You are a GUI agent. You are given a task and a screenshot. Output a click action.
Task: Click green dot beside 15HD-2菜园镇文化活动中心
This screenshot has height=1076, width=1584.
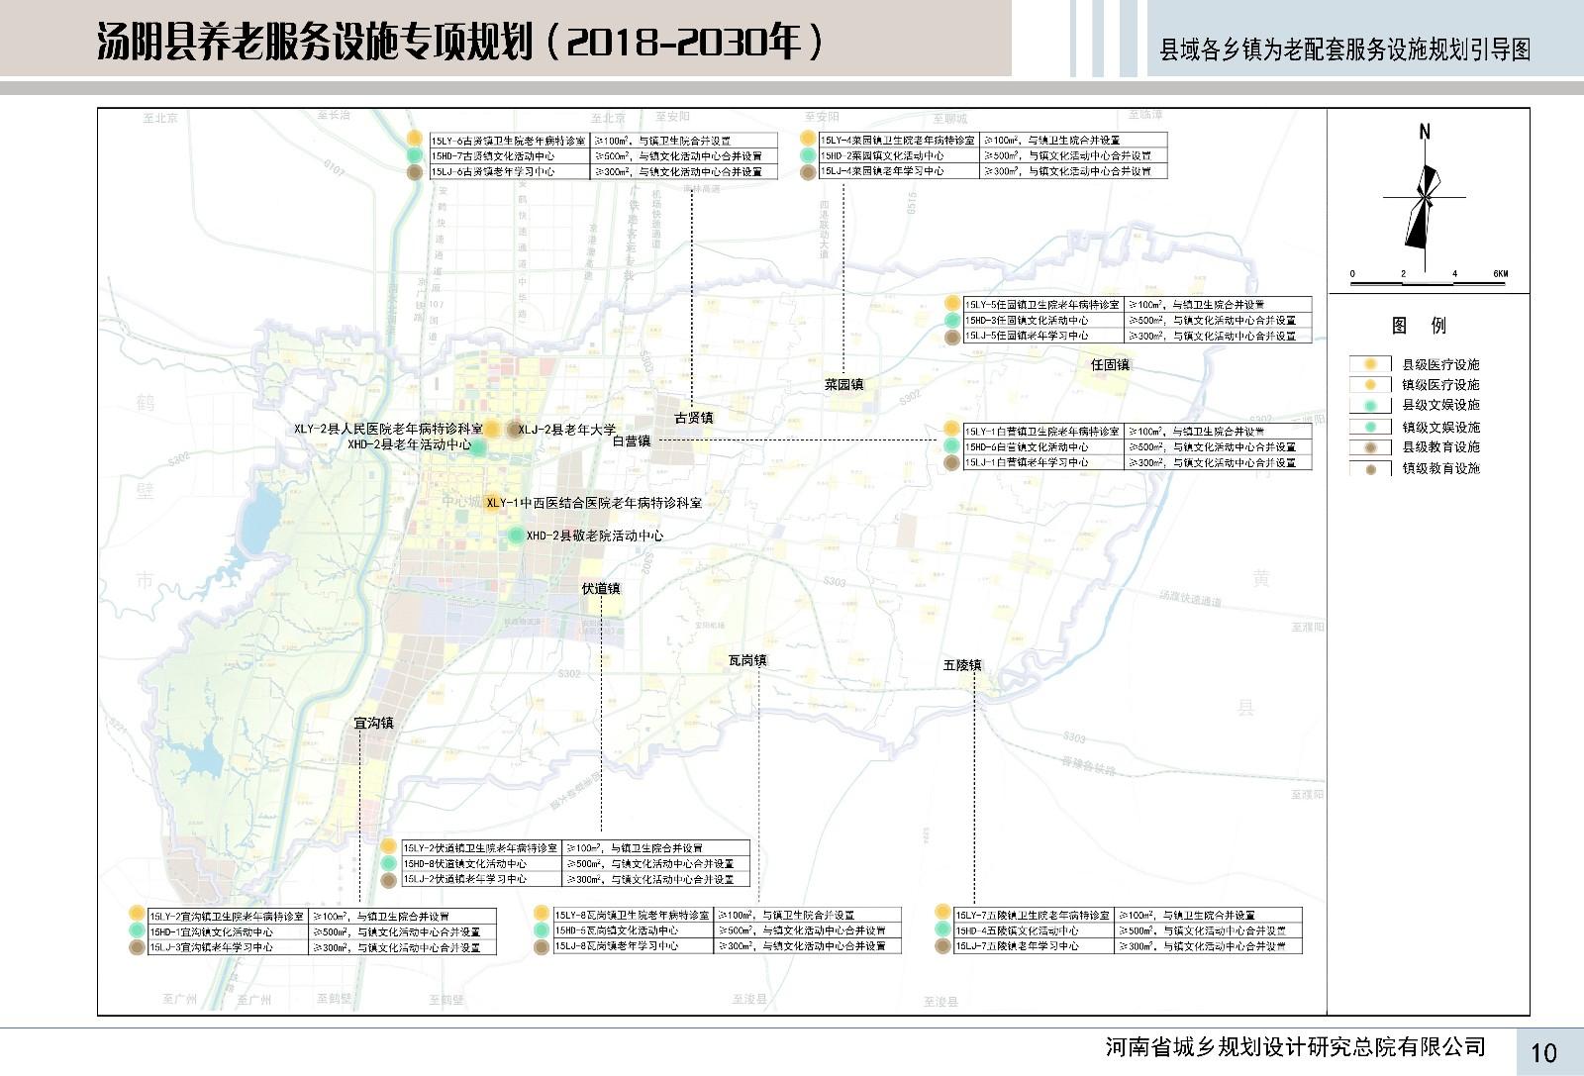(808, 155)
